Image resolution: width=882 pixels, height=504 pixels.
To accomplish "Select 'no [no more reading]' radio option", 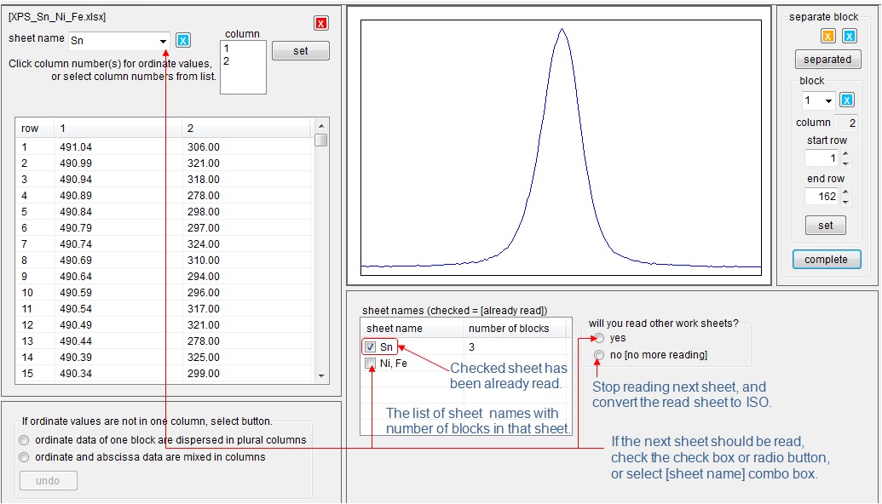I will tap(600, 355).
